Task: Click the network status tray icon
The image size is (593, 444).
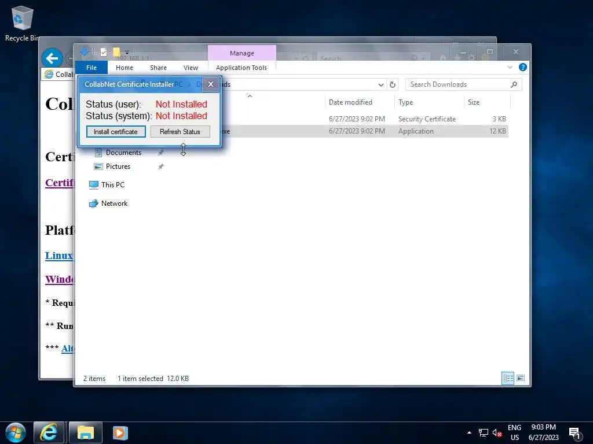Action: pos(484,432)
